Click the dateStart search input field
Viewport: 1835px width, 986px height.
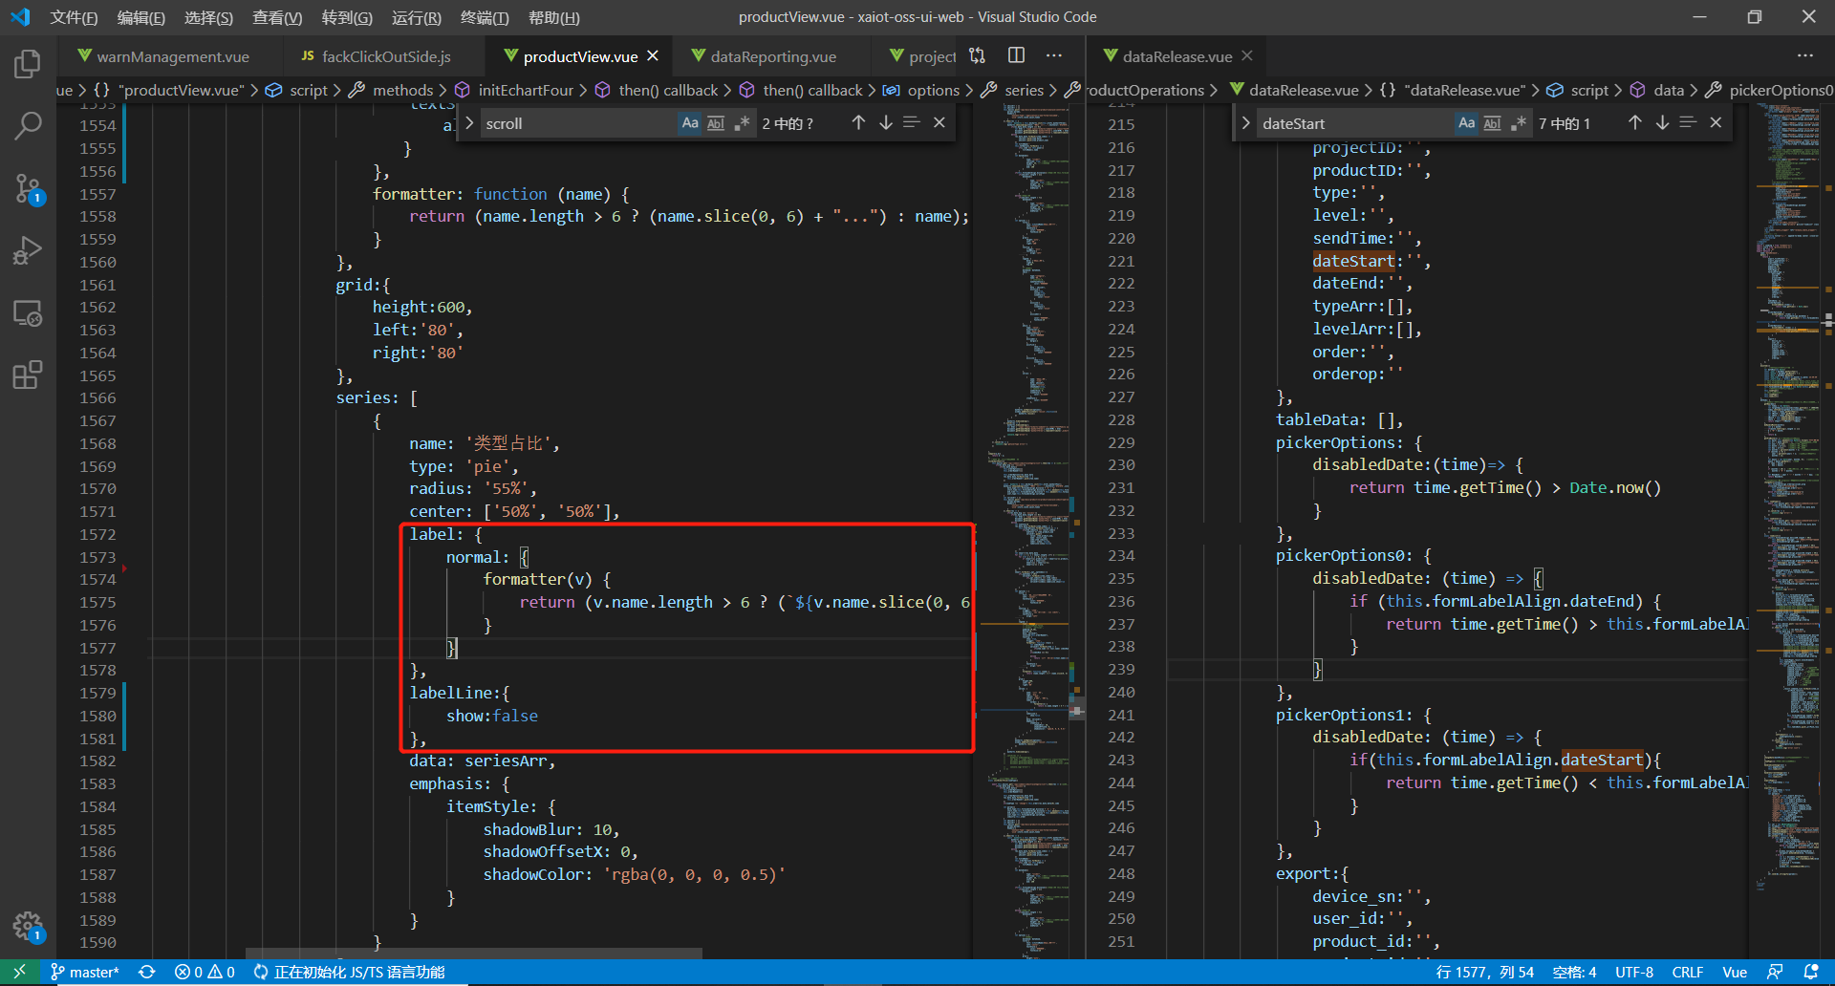[x=1355, y=123]
